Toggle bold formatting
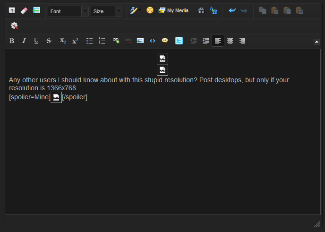 coord(12,41)
